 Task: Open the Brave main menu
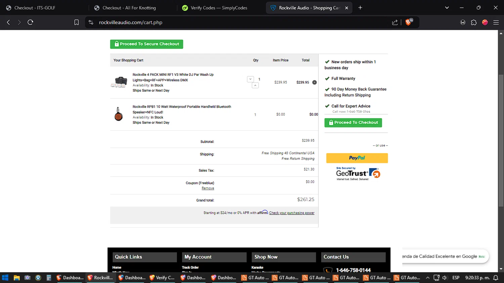tap(496, 22)
